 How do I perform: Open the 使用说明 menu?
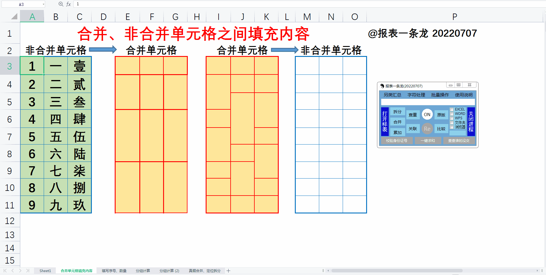(x=464, y=95)
